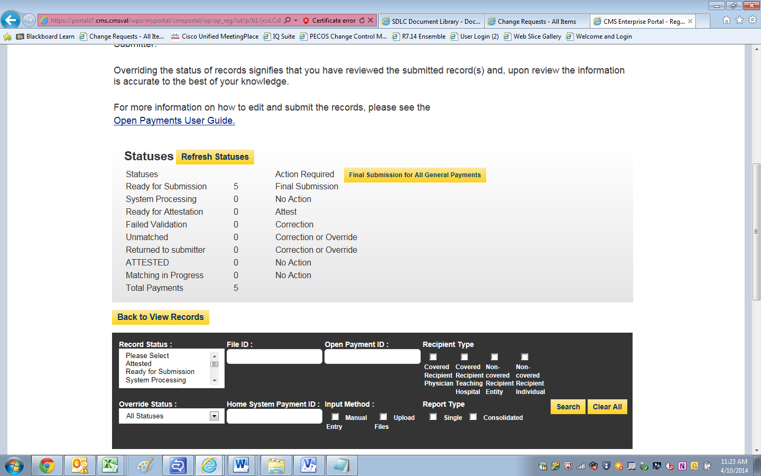This screenshot has width=761, height=476.
Task: Click the address bar refresh icon
Action: (362, 21)
